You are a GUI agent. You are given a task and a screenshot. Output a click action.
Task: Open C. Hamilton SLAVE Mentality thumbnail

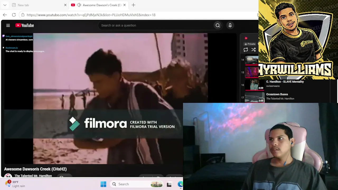[255, 85]
